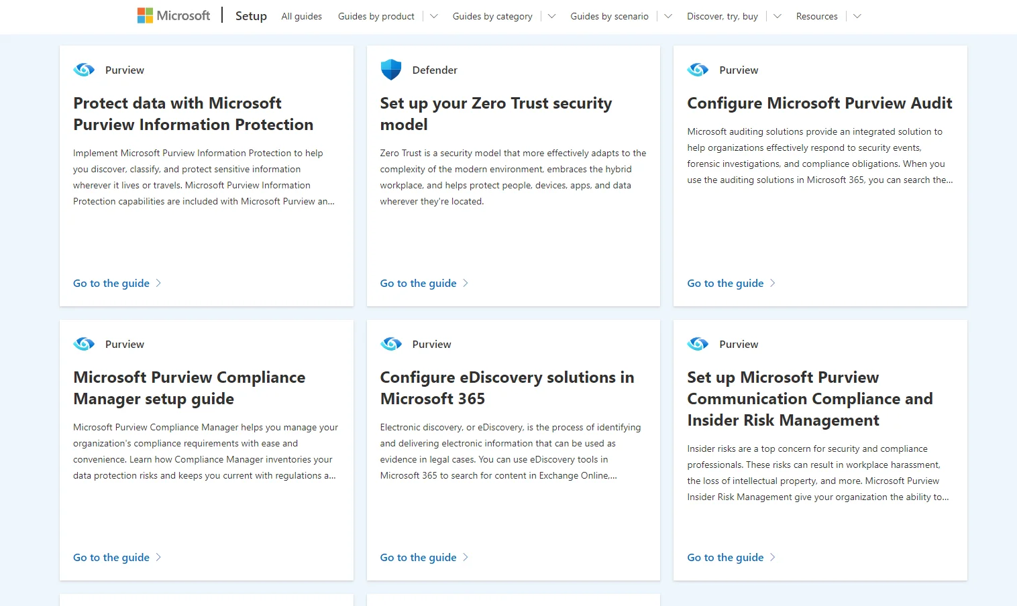Open All guides in navigation
Image resolution: width=1017 pixels, height=606 pixels.
[302, 16]
